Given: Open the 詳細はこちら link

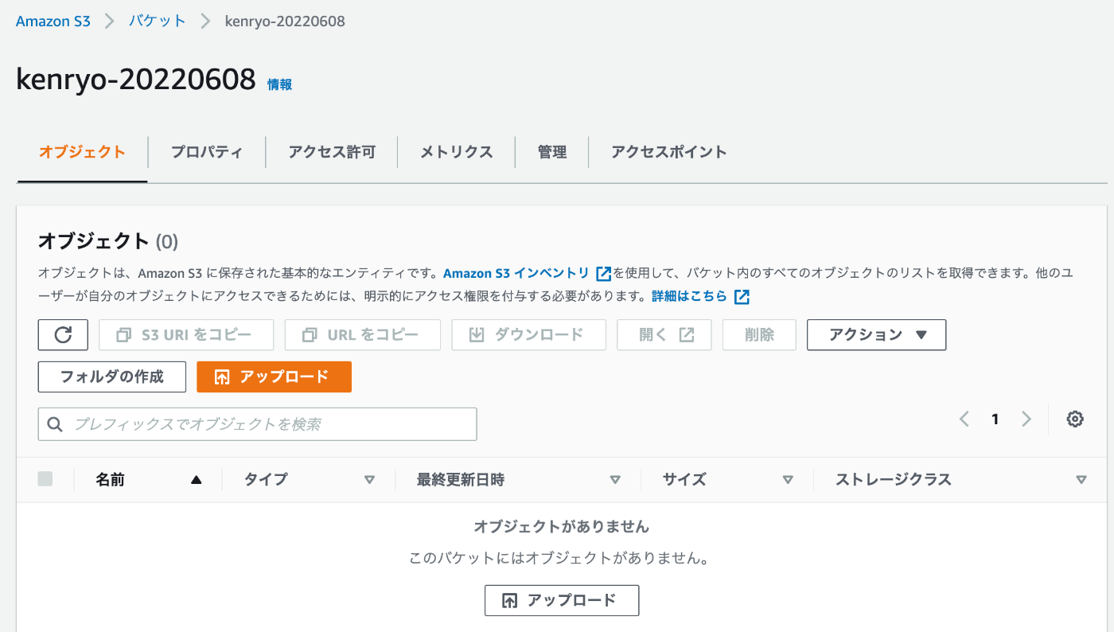Looking at the screenshot, I should (x=689, y=297).
